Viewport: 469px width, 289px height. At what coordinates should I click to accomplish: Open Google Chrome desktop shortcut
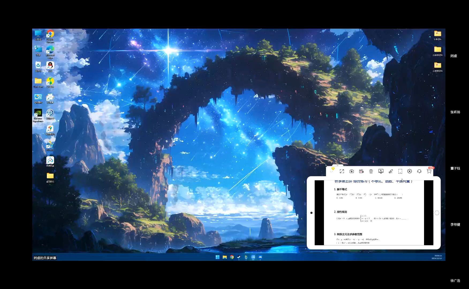tap(50, 36)
